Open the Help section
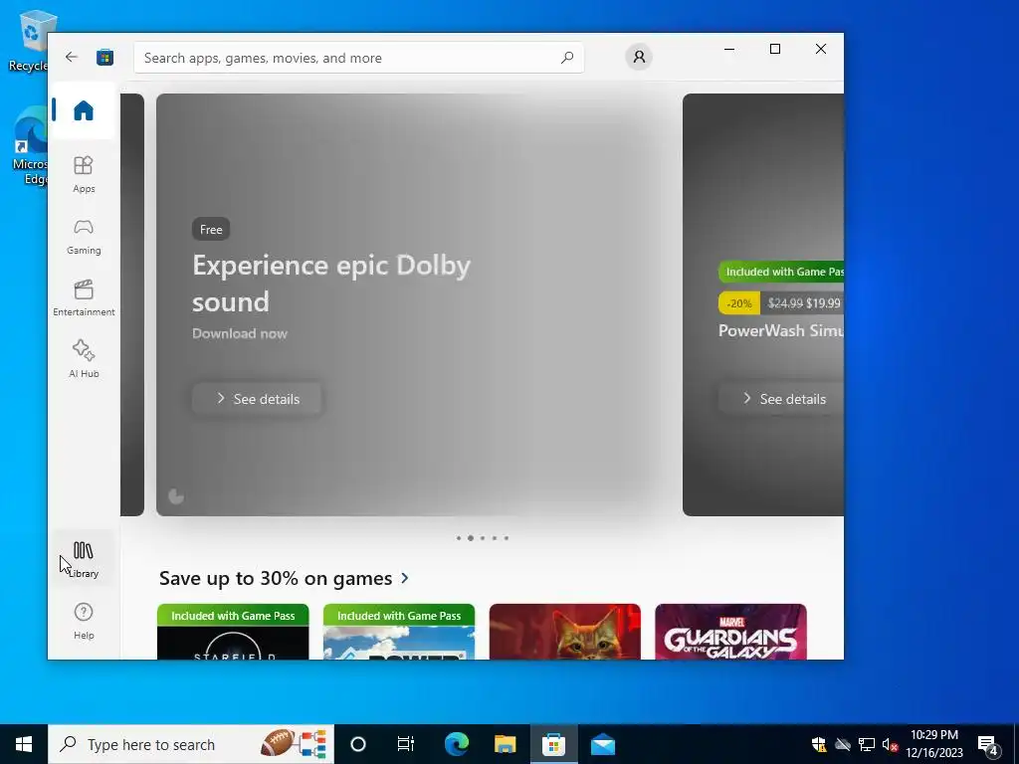 (x=84, y=621)
